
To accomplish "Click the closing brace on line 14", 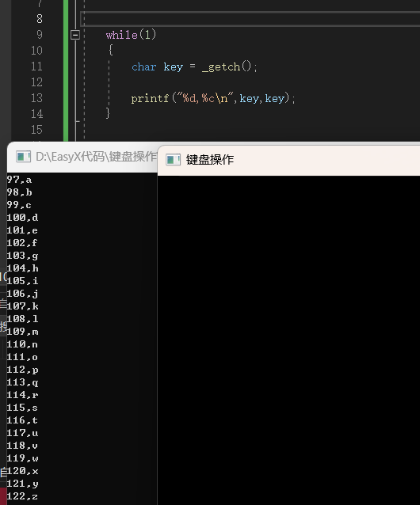I will (x=108, y=113).
